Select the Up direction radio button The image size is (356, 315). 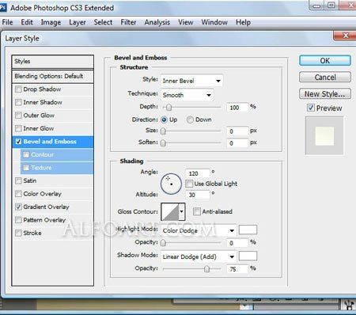pyautogui.click(x=164, y=120)
